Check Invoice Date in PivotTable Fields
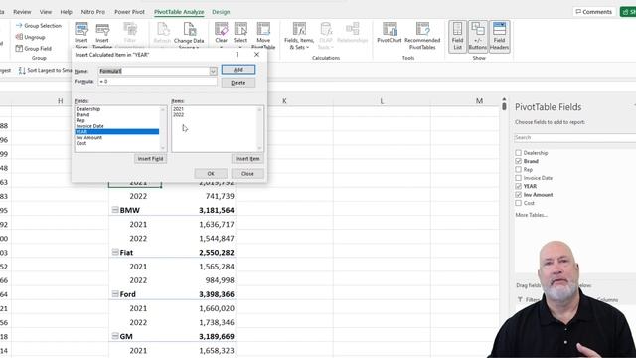The height and width of the screenshot is (358, 636). (519, 178)
